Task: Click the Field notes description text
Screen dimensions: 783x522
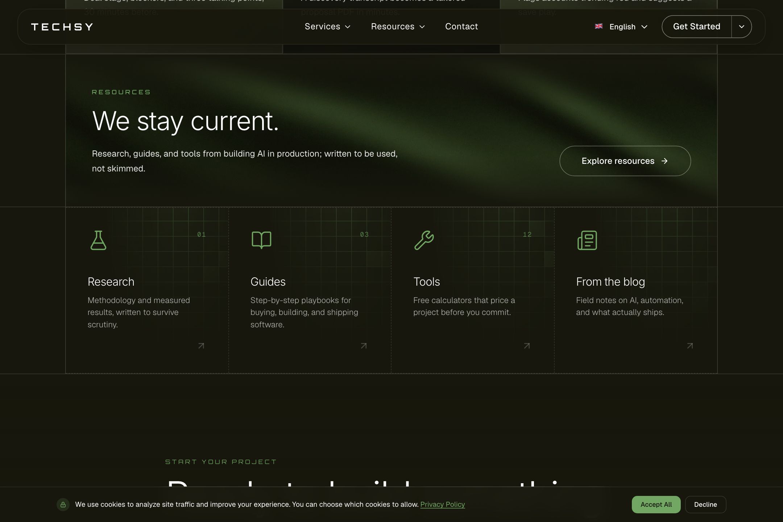Action: pyautogui.click(x=630, y=306)
